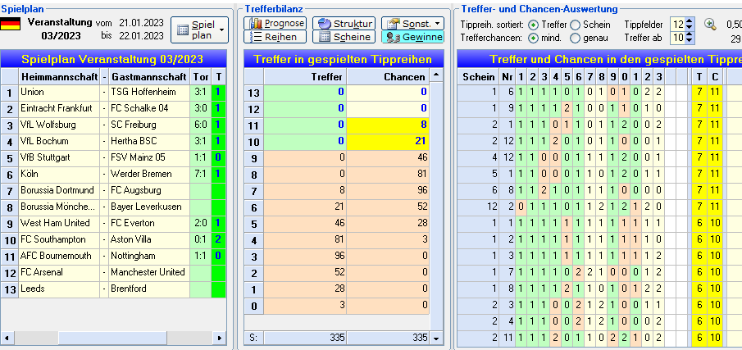742x350 pixels.
Task: Click the Veranstaltung 03/2023 label
Action: click(x=60, y=29)
